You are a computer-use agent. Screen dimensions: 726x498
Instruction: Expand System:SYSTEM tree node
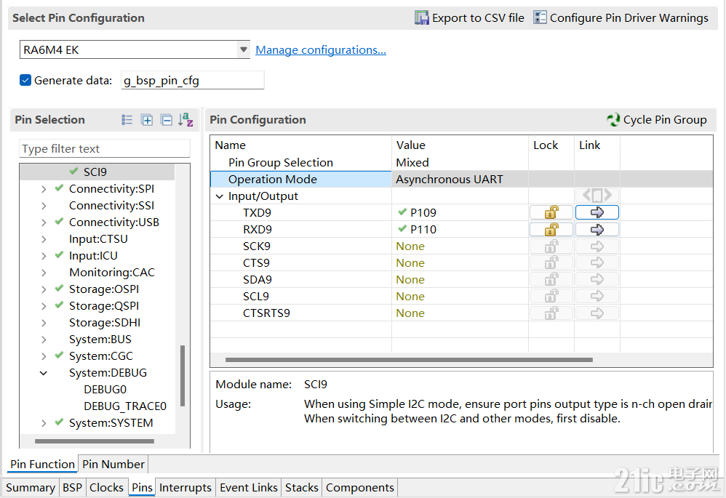pos(44,423)
